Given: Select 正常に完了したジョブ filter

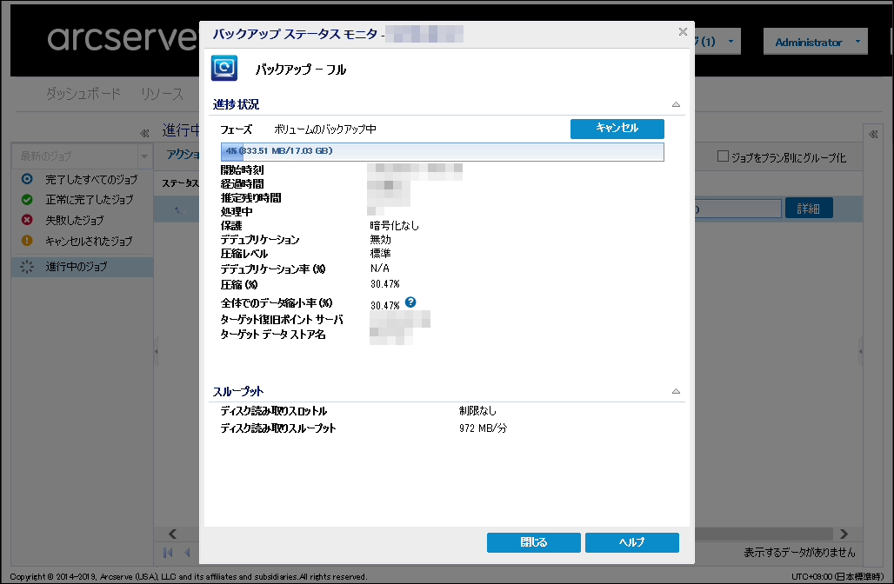Looking at the screenshot, I should (89, 199).
